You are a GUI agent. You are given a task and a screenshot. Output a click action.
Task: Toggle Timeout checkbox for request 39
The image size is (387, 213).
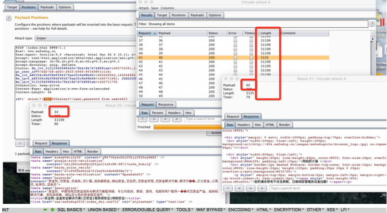251,49
